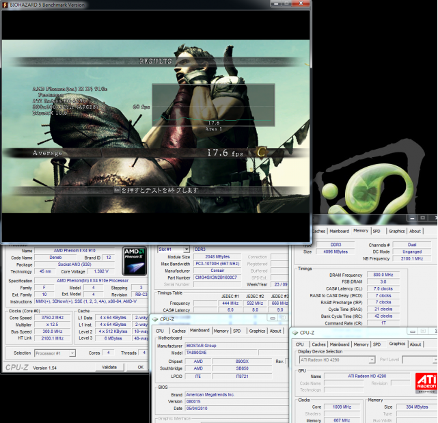Open Caches tab in Graphics window
The image size is (438, 423).
click(x=318, y=344)
